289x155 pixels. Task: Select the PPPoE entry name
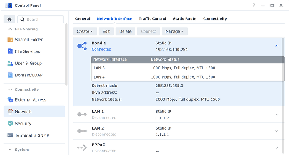pos(98,145)
